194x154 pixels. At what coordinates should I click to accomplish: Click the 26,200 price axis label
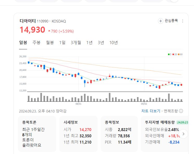(x=23, y=57)
